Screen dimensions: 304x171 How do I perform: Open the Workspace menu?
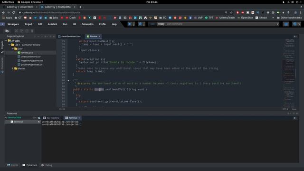(x=13, y=24)
